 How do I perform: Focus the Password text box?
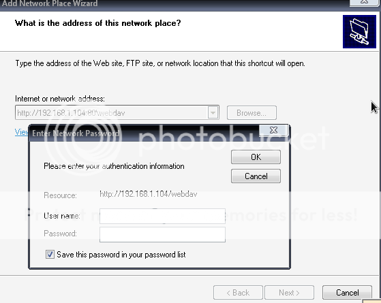[162, 234]
